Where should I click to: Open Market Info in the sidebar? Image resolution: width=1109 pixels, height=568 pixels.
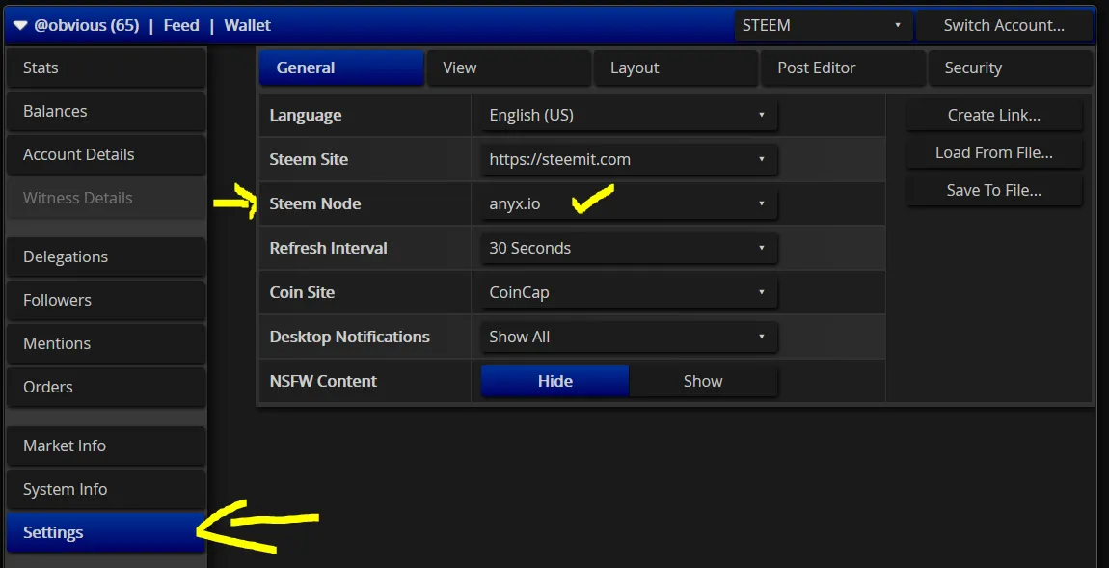pos(106,446)
